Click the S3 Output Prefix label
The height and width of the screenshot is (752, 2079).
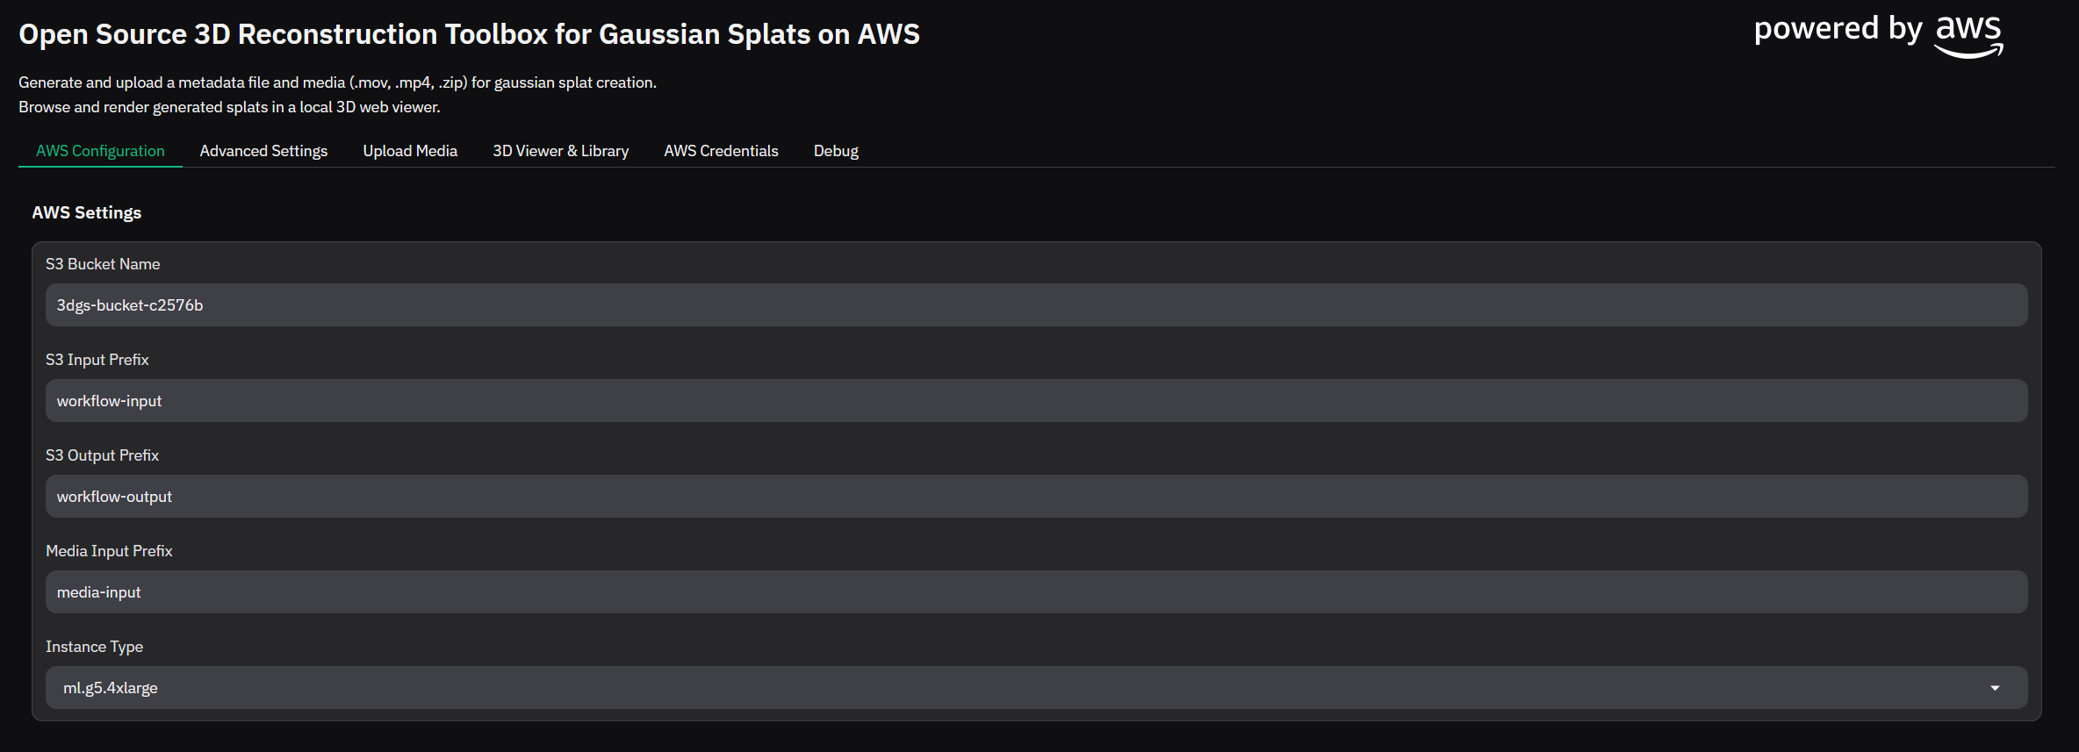[102, 455]
